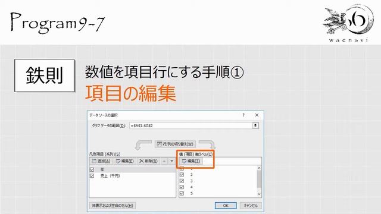Image resolution: width=381 pixels, height=214 pixels.
Task: Click the collapse-dialog range selector icon
Action: (255, 125)
